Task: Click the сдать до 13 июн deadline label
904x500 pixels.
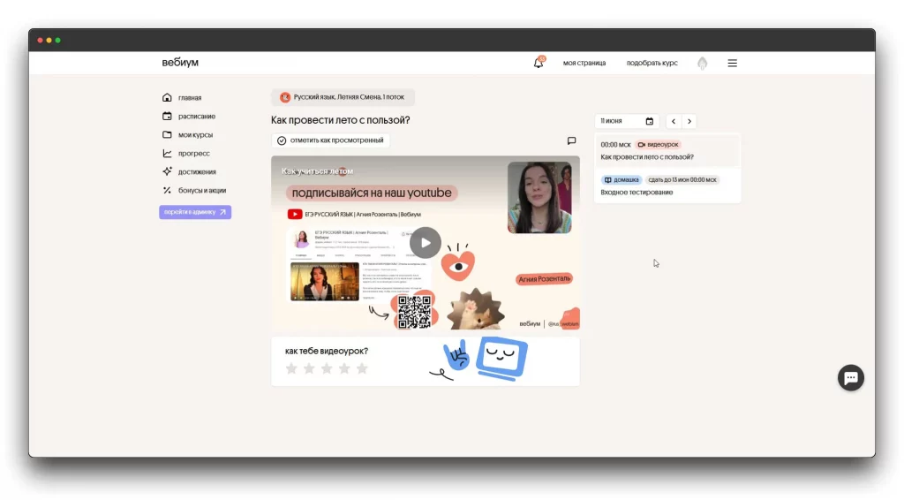Action: click(682, 180)
